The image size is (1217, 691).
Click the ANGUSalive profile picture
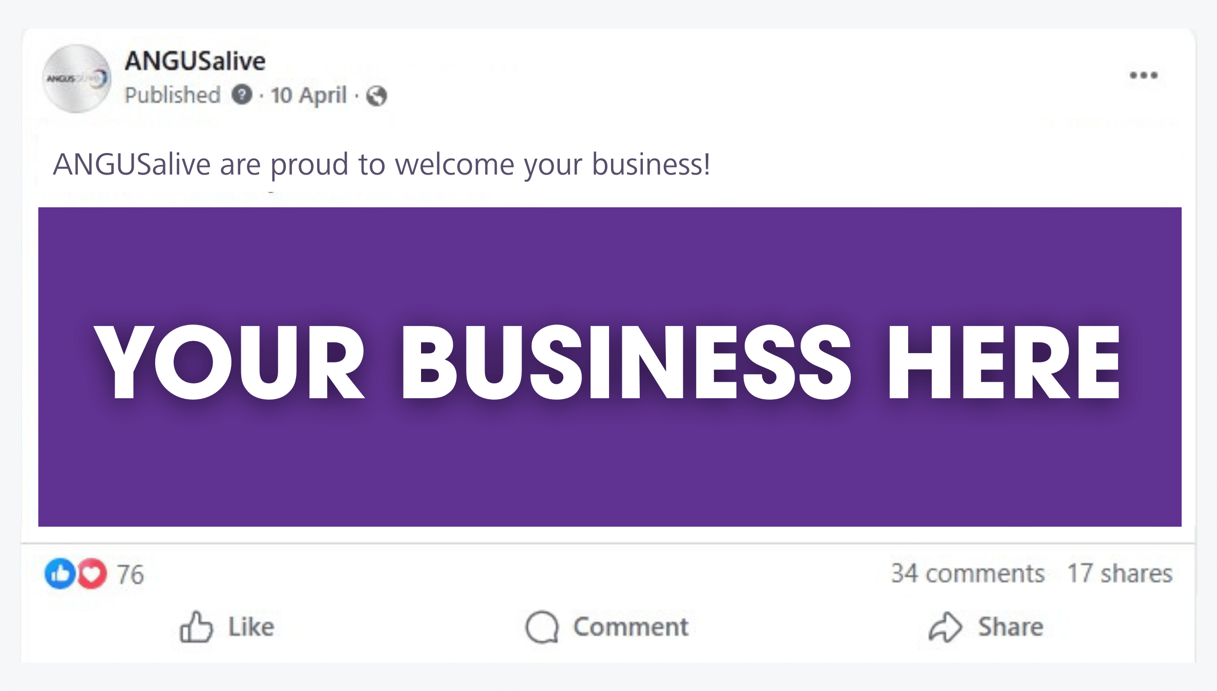click(x=77, y=78)
